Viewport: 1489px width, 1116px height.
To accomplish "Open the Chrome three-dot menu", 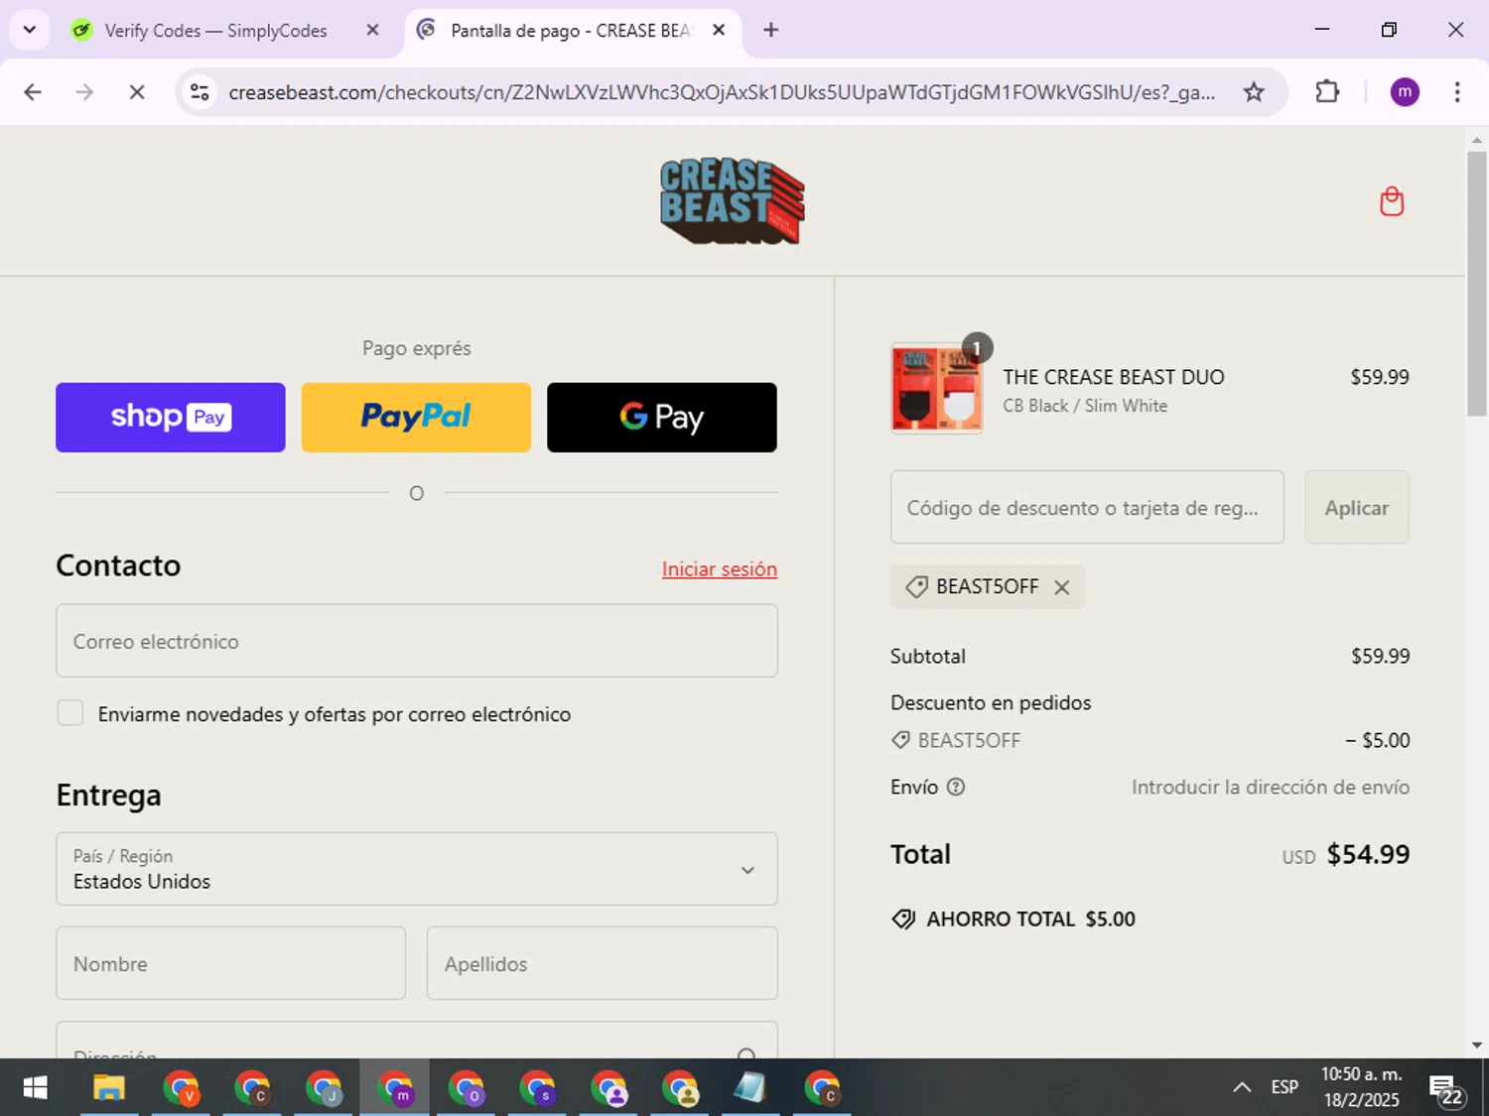I will tap(1457, 92).
